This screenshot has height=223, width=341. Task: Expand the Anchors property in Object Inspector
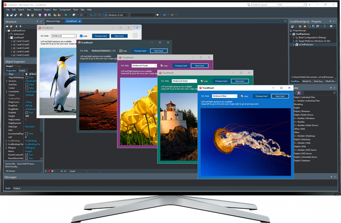(x=6, y=81)
